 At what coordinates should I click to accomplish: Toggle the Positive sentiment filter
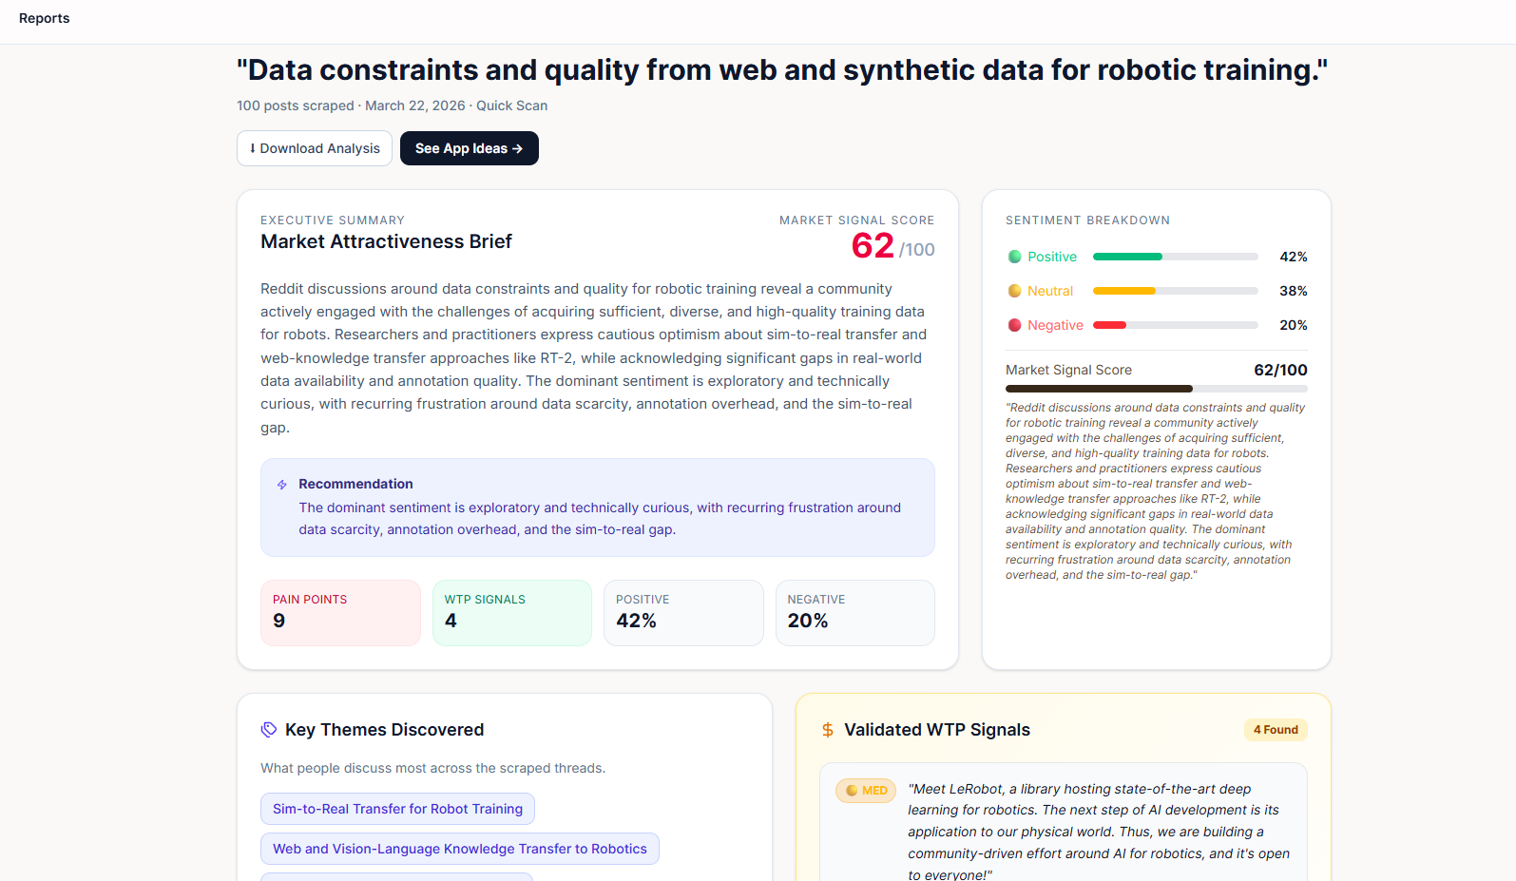(1051, 257)
